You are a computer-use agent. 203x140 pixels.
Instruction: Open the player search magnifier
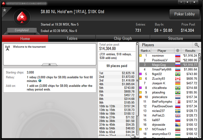tap(197, 45)
